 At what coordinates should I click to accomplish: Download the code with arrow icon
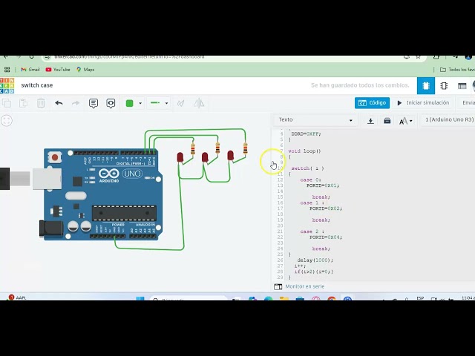coord(371,120)
